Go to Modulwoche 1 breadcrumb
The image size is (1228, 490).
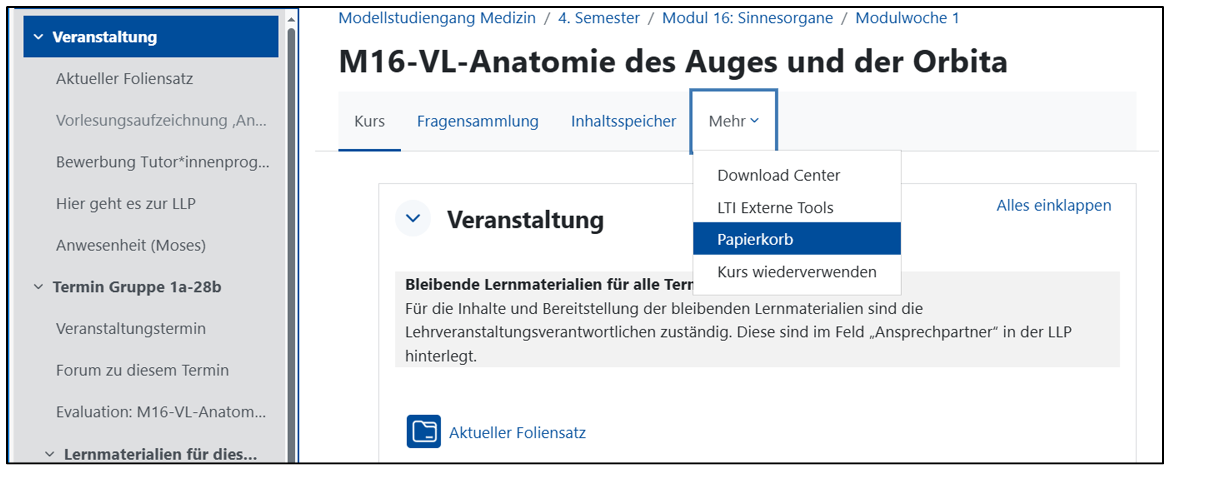tap(907, 18)
